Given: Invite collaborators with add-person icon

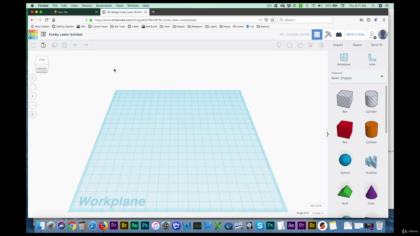Looking at the screenshot, I should click(x=373, y=35).
